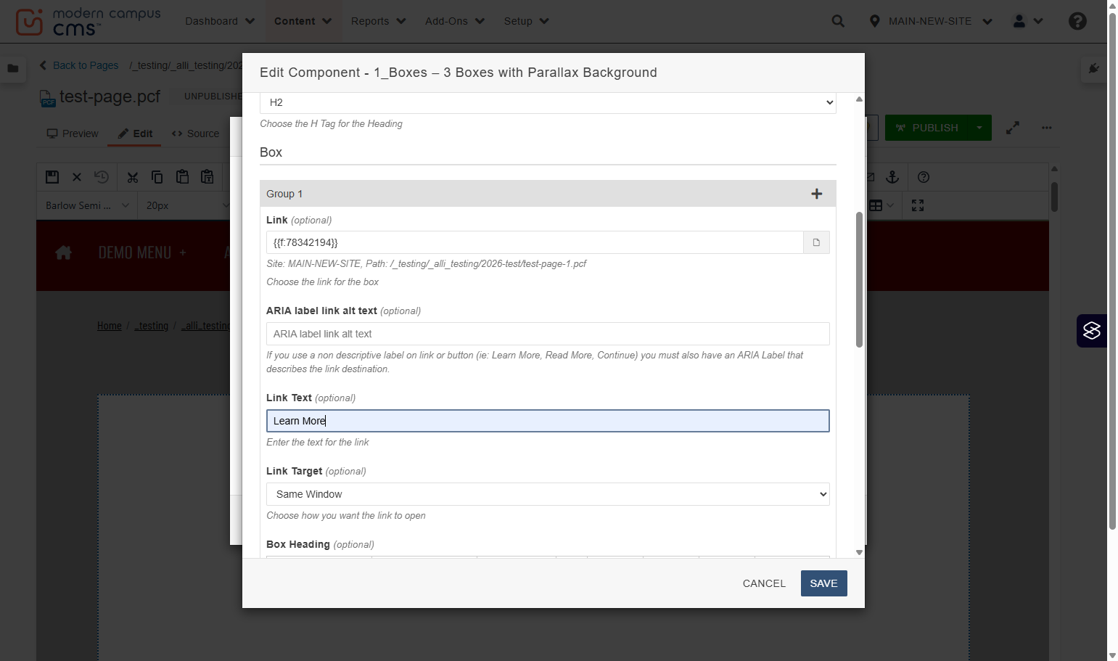
Task: Open the Link Target Same Window dropdown
Action: pos(548,494)
